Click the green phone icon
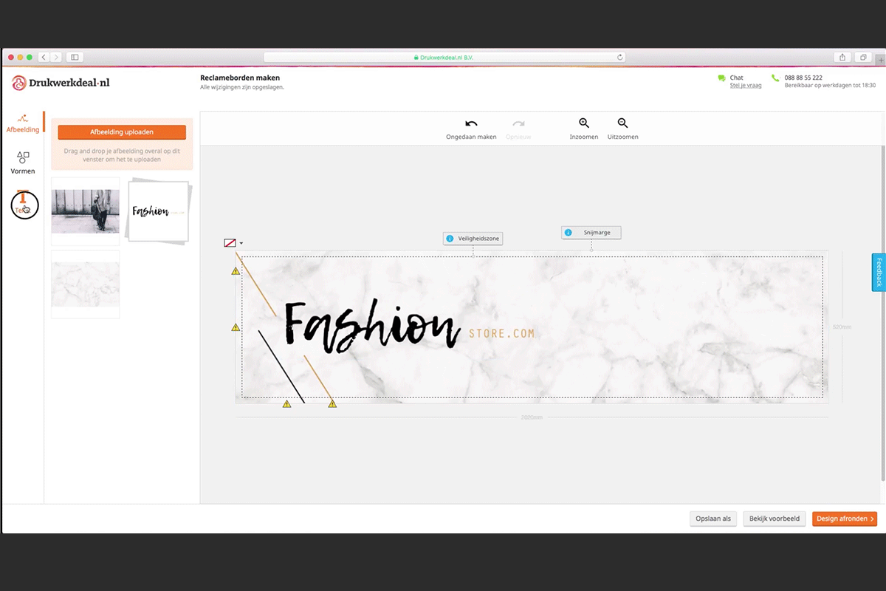 tap(775, 78)
